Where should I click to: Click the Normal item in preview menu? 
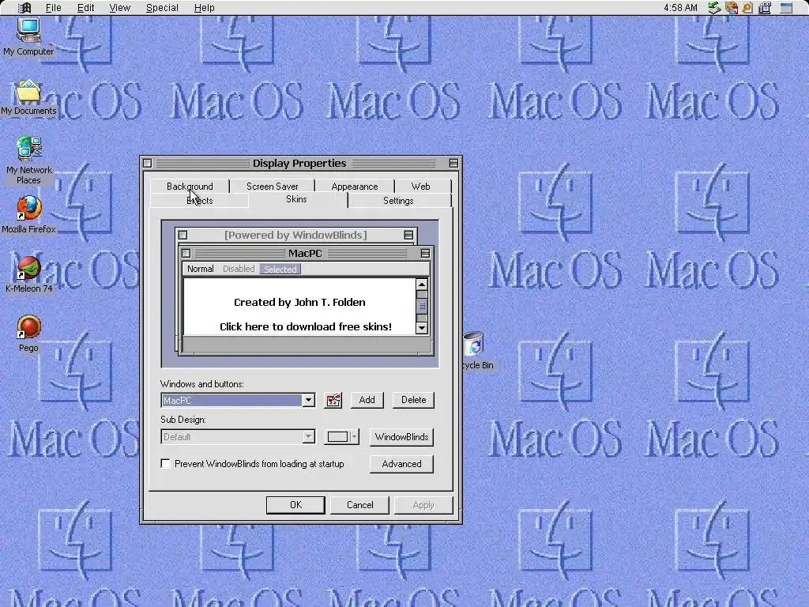(x=200, y=269)
